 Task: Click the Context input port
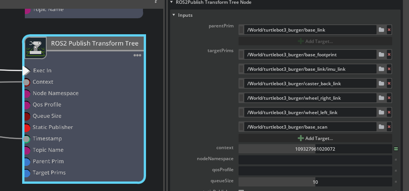[26, 82]
